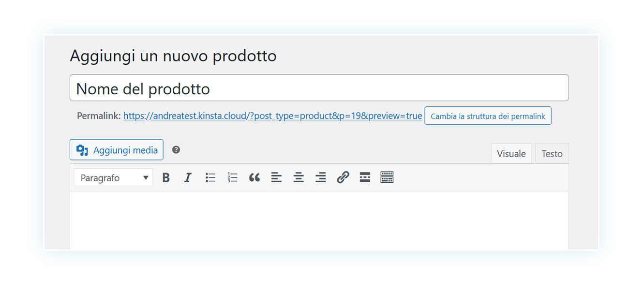
Task: Open the product permalink URL
Action: coord(272,116)
